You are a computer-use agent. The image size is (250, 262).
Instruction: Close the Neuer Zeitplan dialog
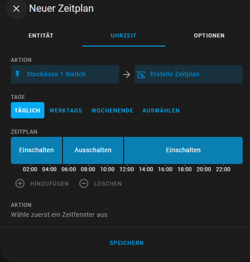pos(16,9)
